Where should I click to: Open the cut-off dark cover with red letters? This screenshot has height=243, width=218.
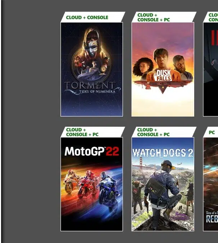(210, 69)
